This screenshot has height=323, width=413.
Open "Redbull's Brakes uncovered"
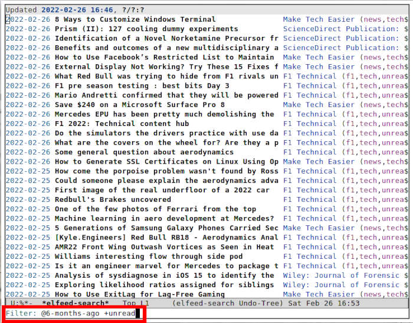click(113, 199)
